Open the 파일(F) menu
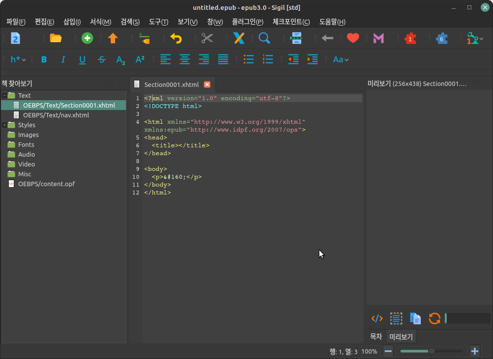493x359 pixels. coord(16,22)
